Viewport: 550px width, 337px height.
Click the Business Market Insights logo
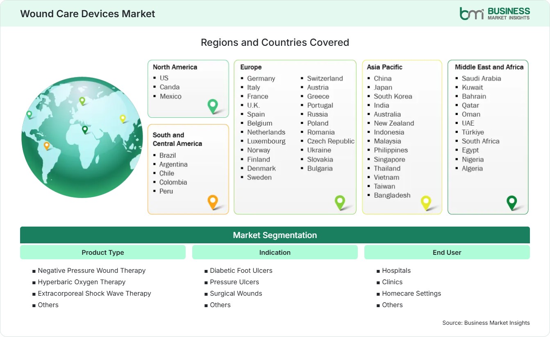(495, 13)
